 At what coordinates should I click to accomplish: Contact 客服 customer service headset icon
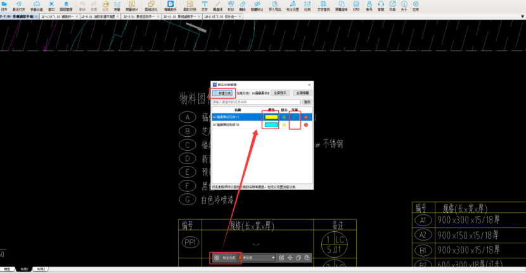[381, 6]
